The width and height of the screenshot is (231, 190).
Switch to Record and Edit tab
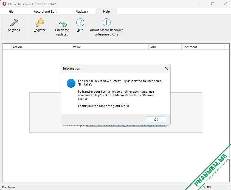pos(45,12)
